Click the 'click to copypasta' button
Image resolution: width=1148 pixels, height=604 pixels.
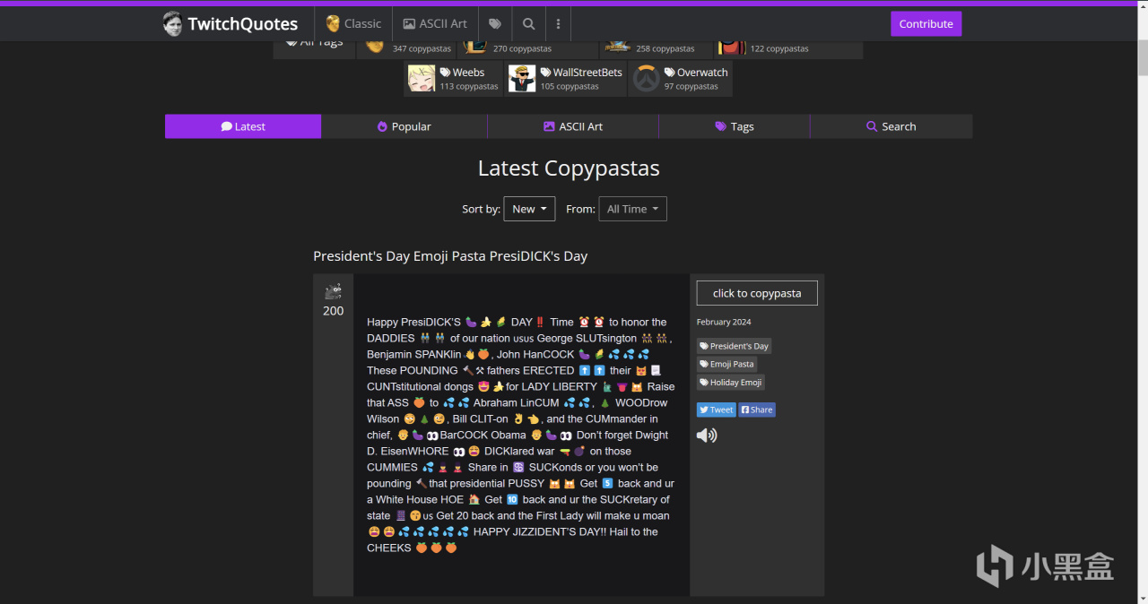pos(757,293)
